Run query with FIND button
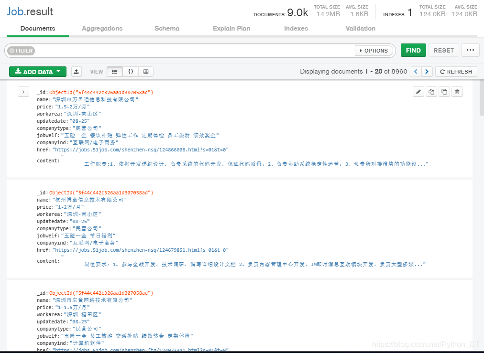484x353 pixels. pos(413,50)
